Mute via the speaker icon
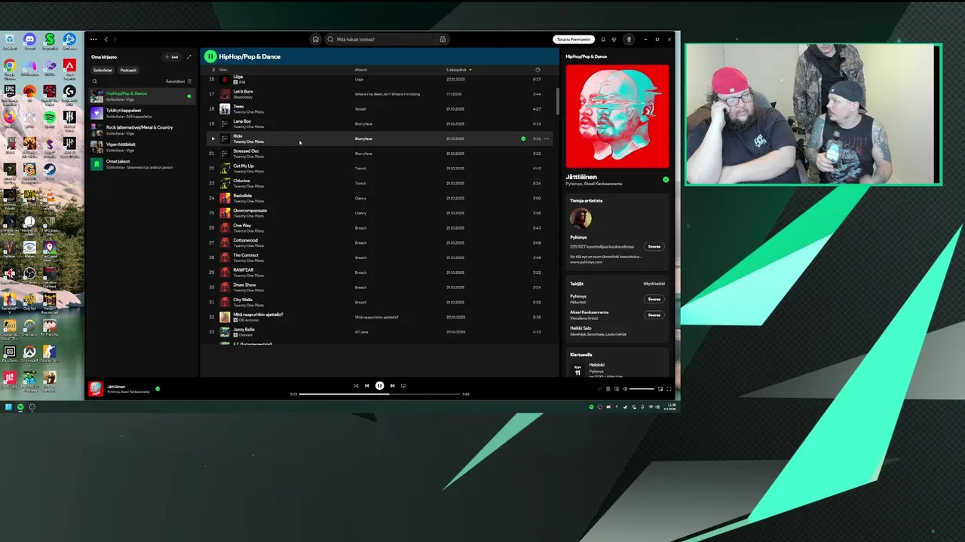The height and width of the screenshot is (542, 965). [625, 389]
